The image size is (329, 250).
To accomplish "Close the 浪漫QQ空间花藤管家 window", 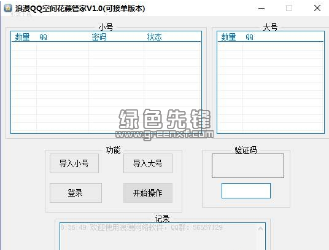I will click(317, 9).
